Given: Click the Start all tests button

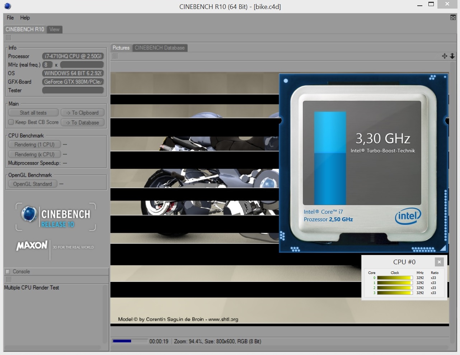Looking at the screenshot, I should (x=33, y=113).
